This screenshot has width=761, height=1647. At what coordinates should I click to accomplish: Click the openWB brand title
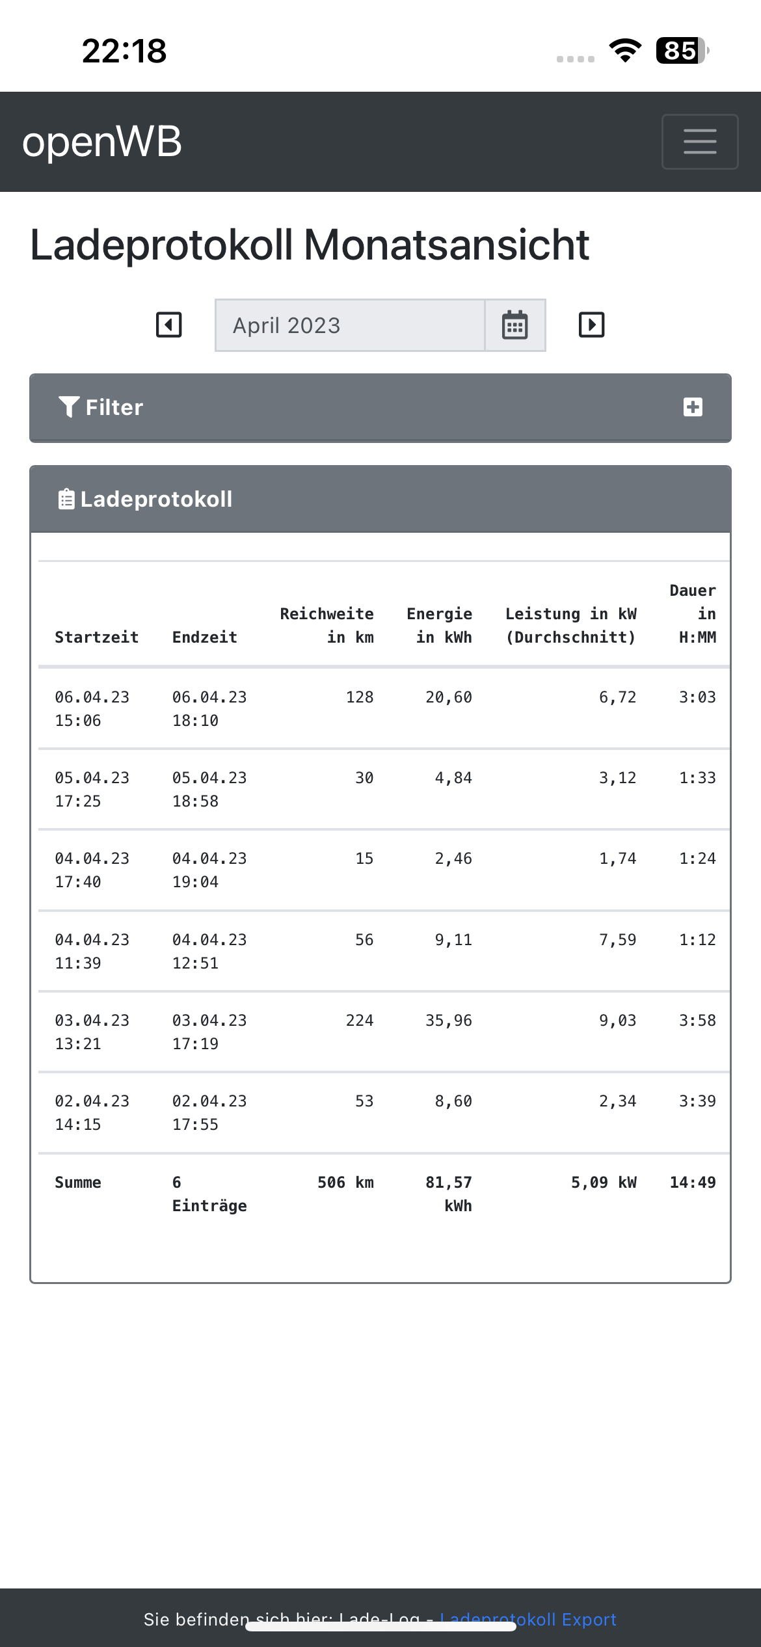click(x=102, y=142)
